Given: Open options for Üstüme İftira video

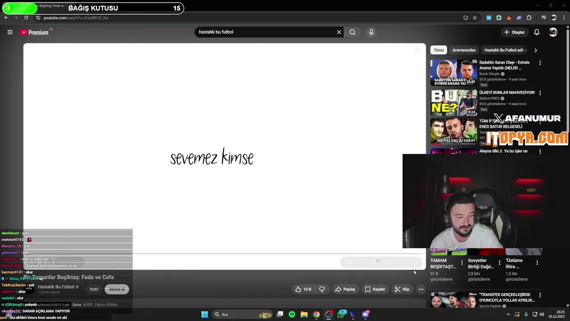Looking at the screenshot, I should click(537, 263).
